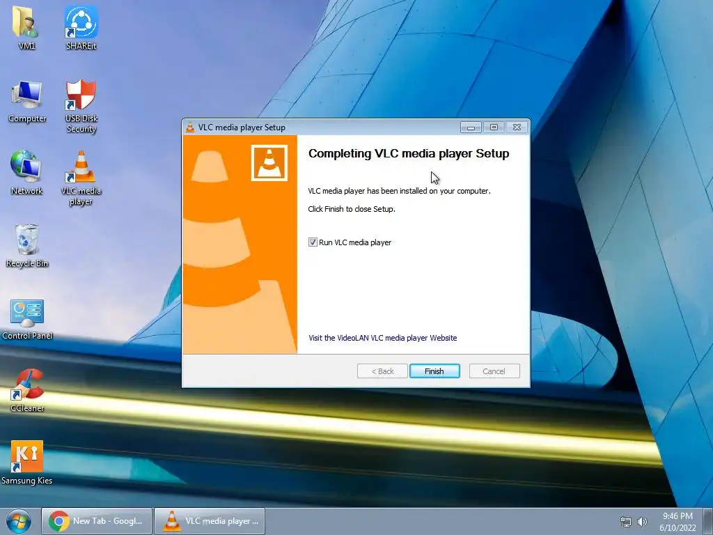Viewport: 713px width, 535px height.
Task: Click the Cancel button in setup
Action: 494,371
